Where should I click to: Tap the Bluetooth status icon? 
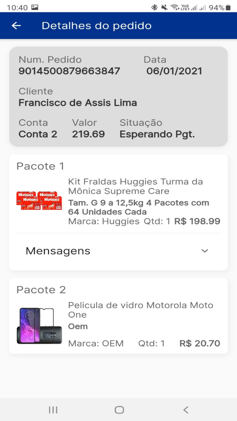coord(155,7)
